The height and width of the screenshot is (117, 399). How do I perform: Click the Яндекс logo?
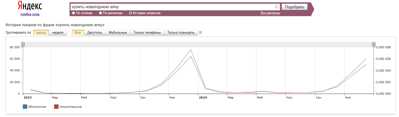pyautogui.click(x=30, y=6)
